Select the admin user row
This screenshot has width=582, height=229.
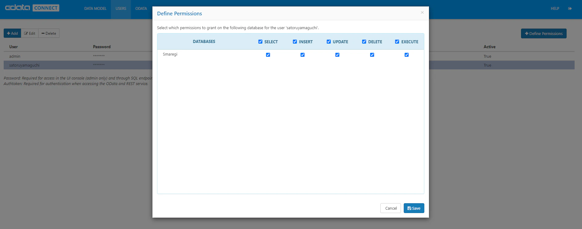[78, 56]
